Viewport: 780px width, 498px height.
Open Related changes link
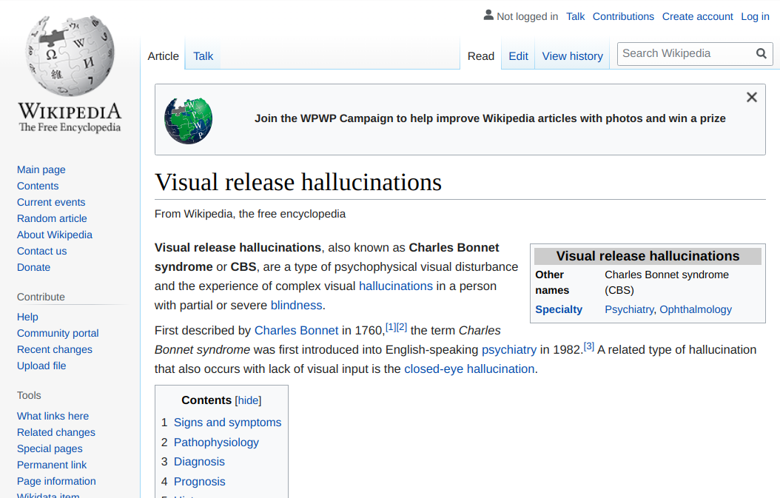(x=56, y=432)
